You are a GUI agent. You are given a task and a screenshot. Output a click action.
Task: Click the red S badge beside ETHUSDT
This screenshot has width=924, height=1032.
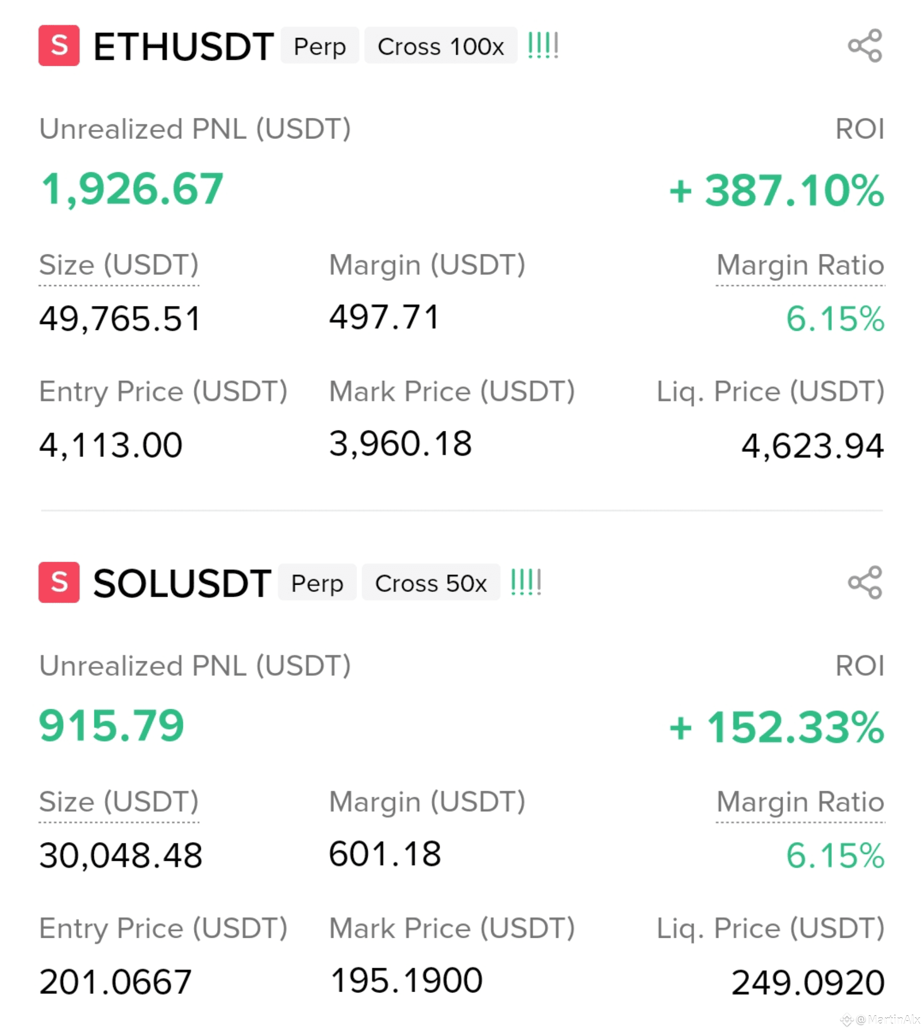[x=59, y=46]
